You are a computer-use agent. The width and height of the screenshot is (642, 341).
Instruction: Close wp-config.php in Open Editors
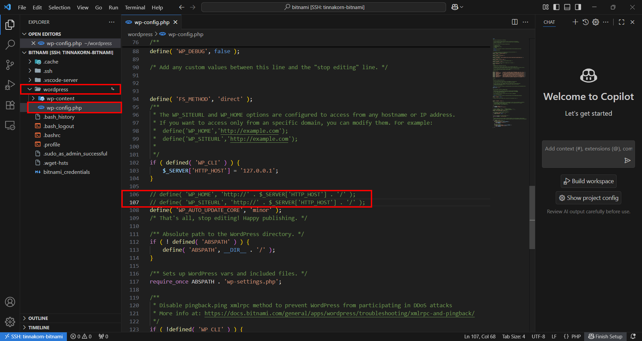[x=33, y=43]
